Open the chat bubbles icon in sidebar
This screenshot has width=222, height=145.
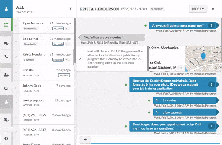click(6, 43)
